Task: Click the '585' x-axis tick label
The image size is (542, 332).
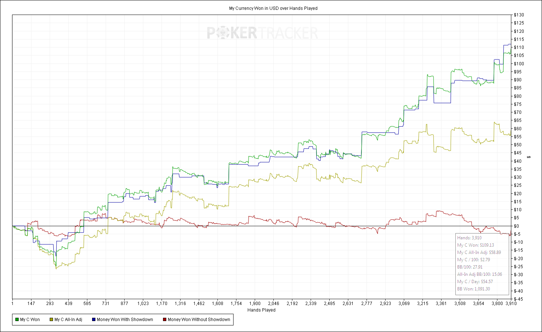Action: [87, 304]
